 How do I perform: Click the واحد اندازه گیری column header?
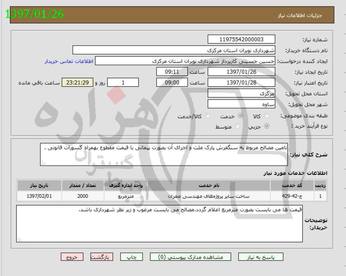pyautogui.click(x=126, y=185)
